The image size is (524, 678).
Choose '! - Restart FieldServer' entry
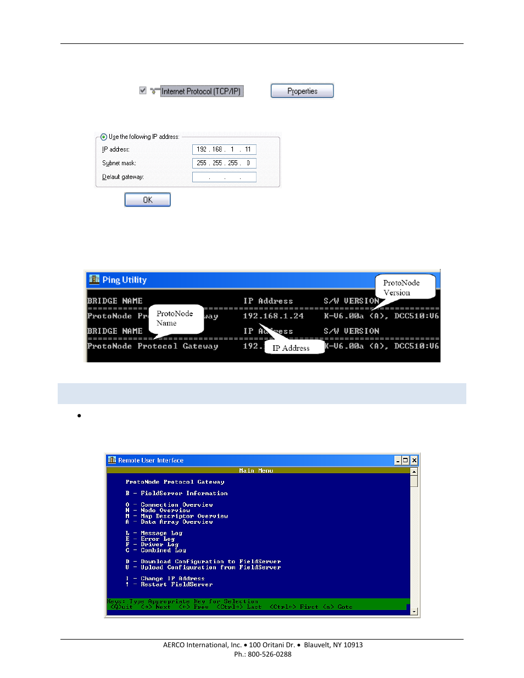(x=169, y=585)
